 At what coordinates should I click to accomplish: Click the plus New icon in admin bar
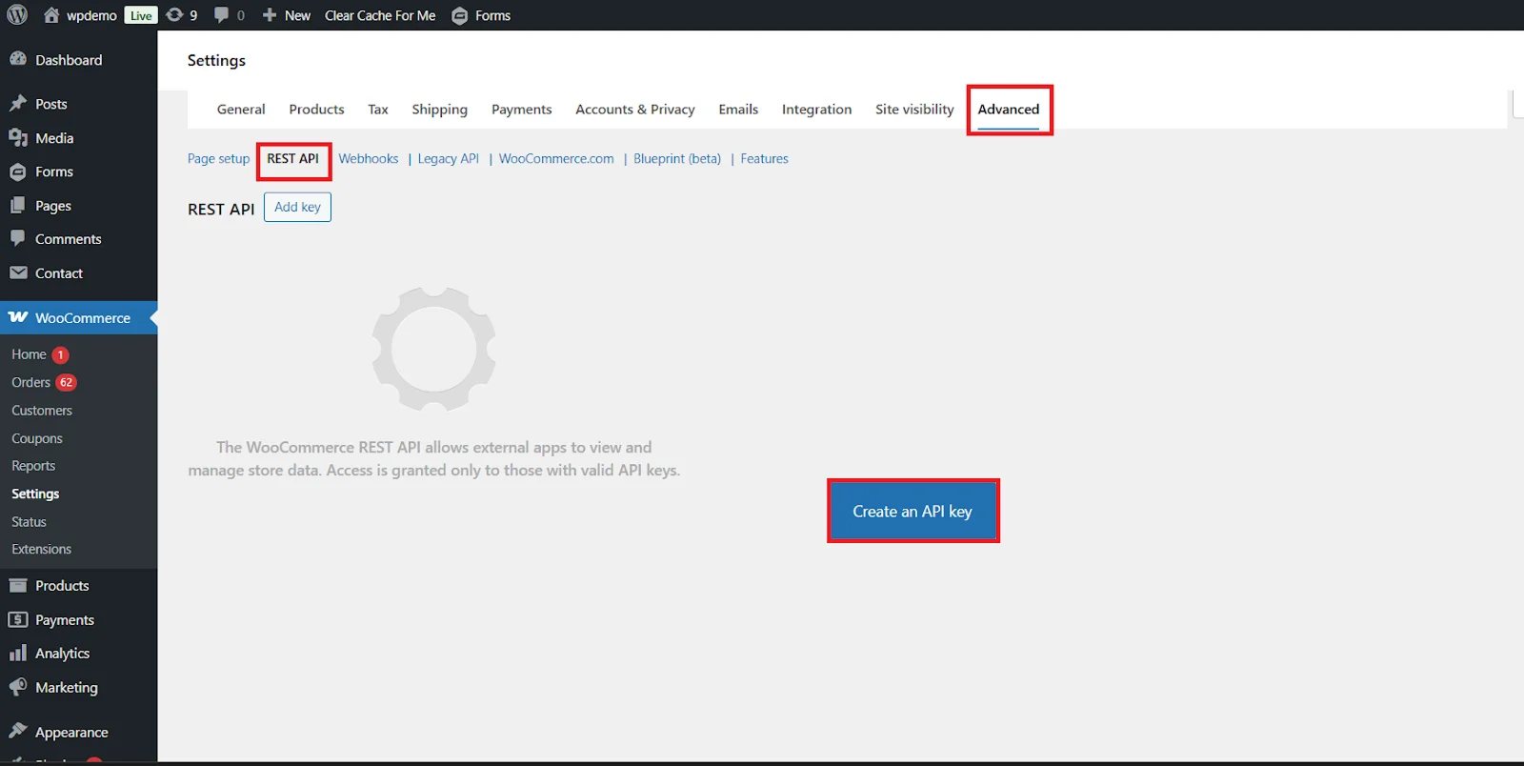[270, 15]
